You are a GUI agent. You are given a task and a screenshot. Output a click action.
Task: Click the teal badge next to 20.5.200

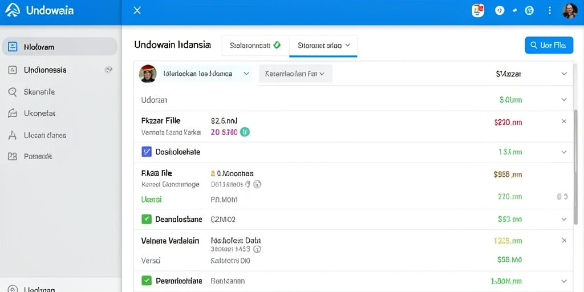pyautogui.click(x=245, y=132)
